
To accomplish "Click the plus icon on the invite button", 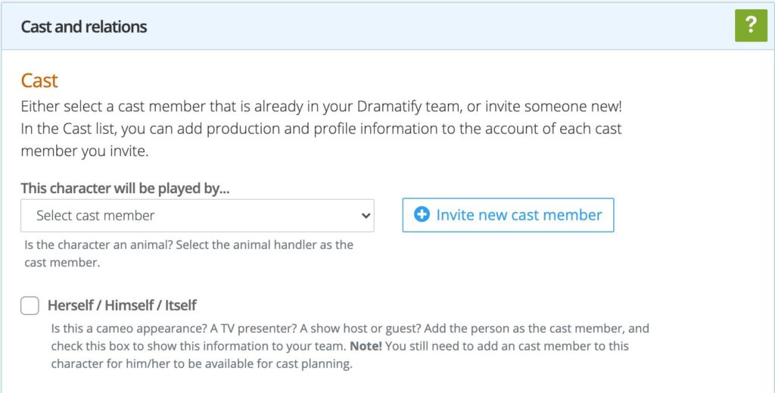I will pos(422,215).
